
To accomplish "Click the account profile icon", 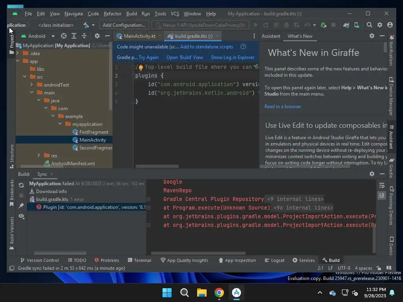I will [390, 25].
